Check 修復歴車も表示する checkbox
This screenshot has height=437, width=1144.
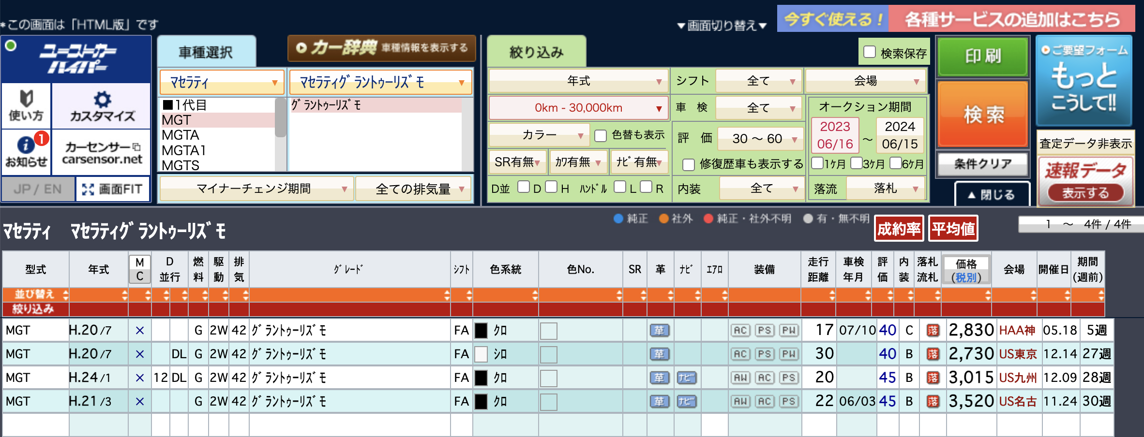(689, 165)
